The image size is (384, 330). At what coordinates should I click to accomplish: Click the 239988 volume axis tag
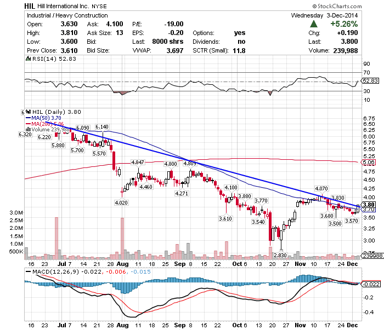click(x=372, y=256)
